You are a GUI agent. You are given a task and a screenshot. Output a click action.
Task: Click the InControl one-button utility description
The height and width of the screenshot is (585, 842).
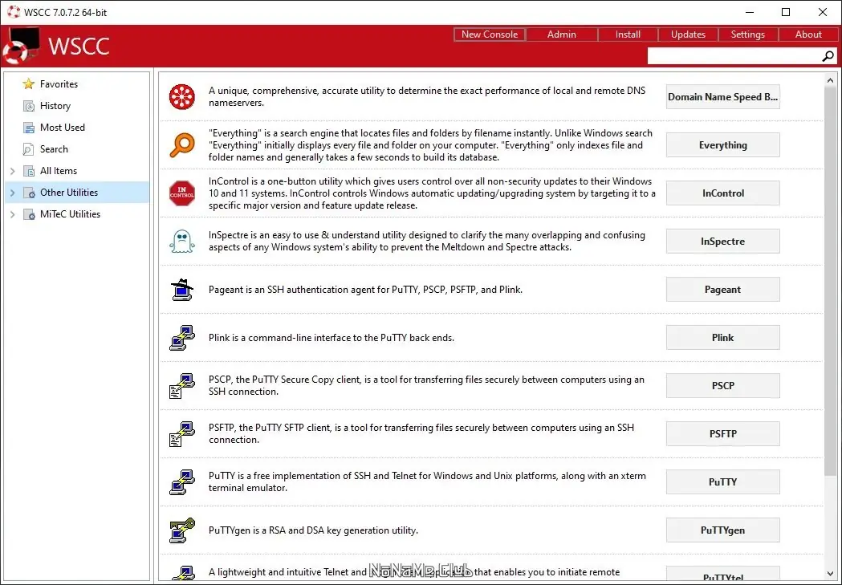[432, 193]
